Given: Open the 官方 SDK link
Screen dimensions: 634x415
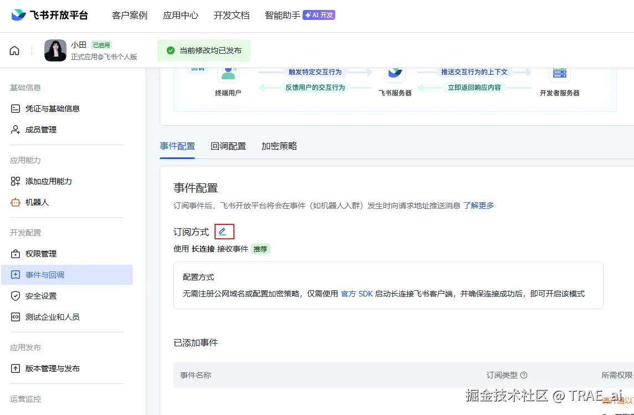Looking at the screenshot, I should pyautogui.click(x=357, y=294).
